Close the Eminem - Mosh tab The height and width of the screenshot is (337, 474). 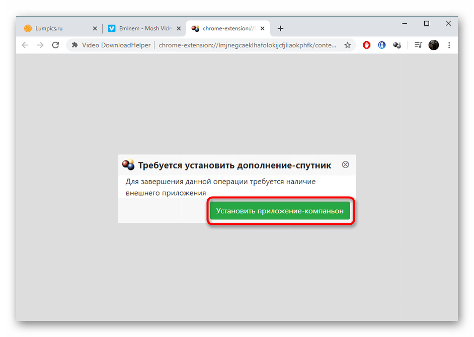(x=179, y=28)
